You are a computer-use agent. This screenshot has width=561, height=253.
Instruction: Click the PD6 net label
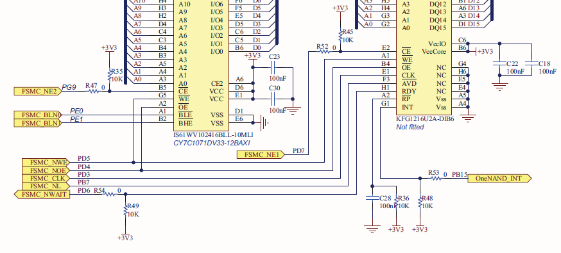pyautogui.click(x=83, y=190)
